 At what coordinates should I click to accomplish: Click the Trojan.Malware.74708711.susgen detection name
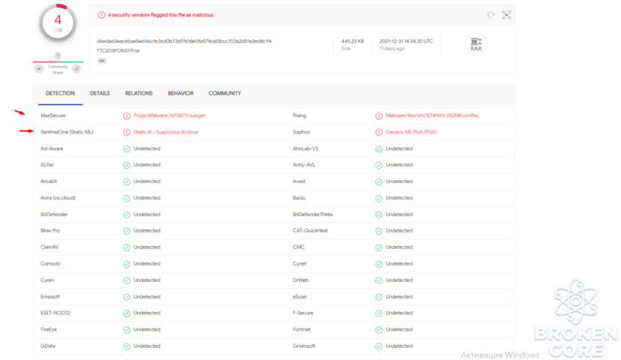[170, 115]
